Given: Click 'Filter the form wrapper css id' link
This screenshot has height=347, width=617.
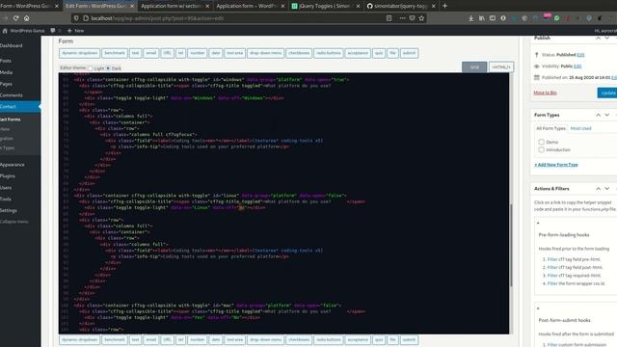Looking at the screenshot, I should coord(577,283).
